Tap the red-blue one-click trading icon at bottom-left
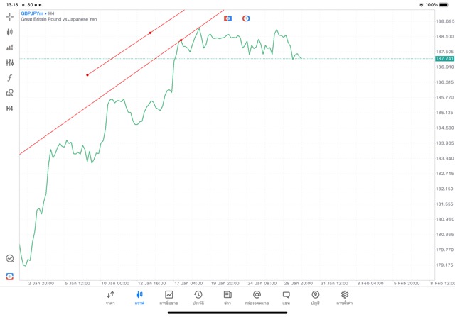The height and width of the screenshot is (317, 455). 10,276
